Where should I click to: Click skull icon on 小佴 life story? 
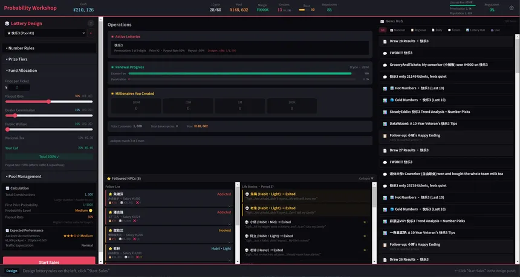[x=247, y=222]
